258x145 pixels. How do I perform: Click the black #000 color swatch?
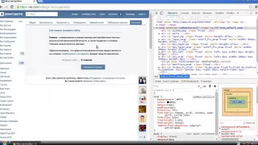(168, 102)
